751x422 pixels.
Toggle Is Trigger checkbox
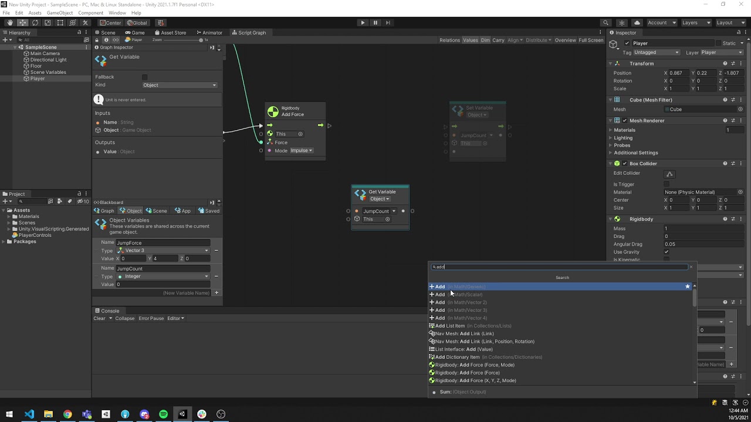667,184
